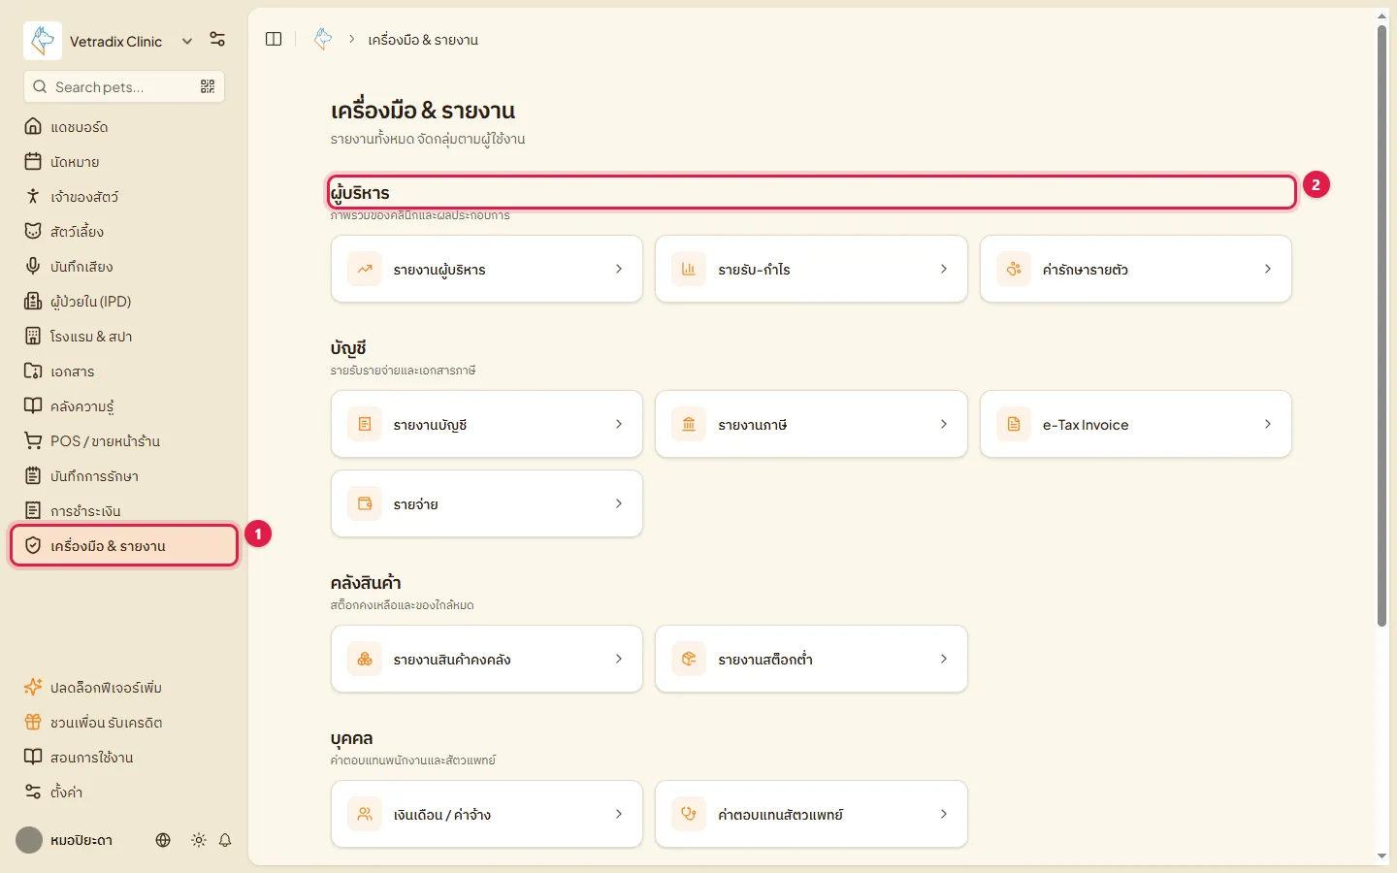Screen dimensions: 1397x873
Task: Click the รายงานผู้บริหาร trend icon
Action: coord(365,269)
